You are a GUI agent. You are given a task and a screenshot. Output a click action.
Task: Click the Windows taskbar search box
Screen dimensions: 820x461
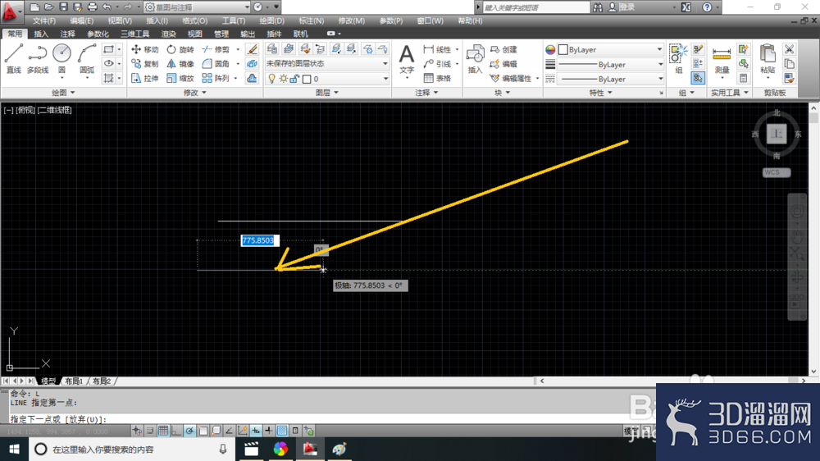(x=130, y=449)
